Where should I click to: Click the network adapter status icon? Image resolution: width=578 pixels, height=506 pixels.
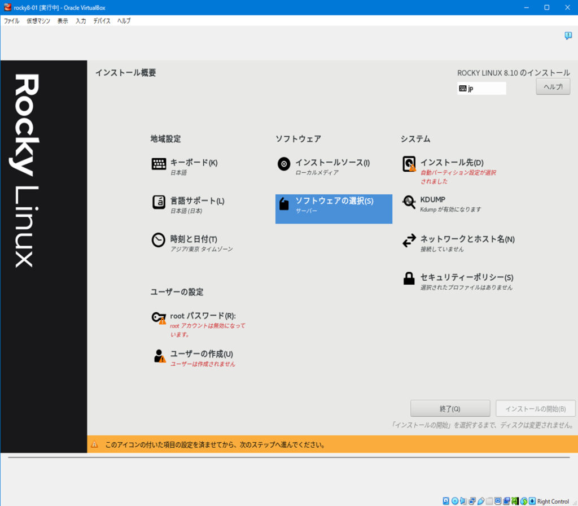coord(472,501)
